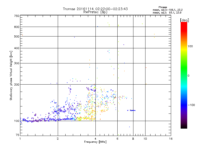Viewport: 201px width, 151px height.
Task: Click the 'RwPretec (8p)' subtitle
Action: point(95,12)
